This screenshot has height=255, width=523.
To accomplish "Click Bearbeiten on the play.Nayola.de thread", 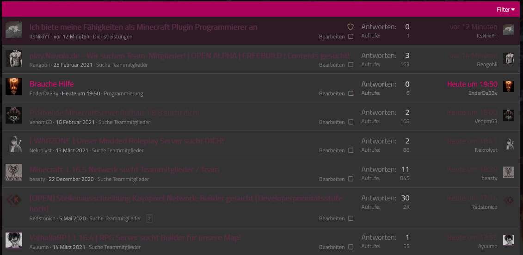I will click(x=332, y=65).
